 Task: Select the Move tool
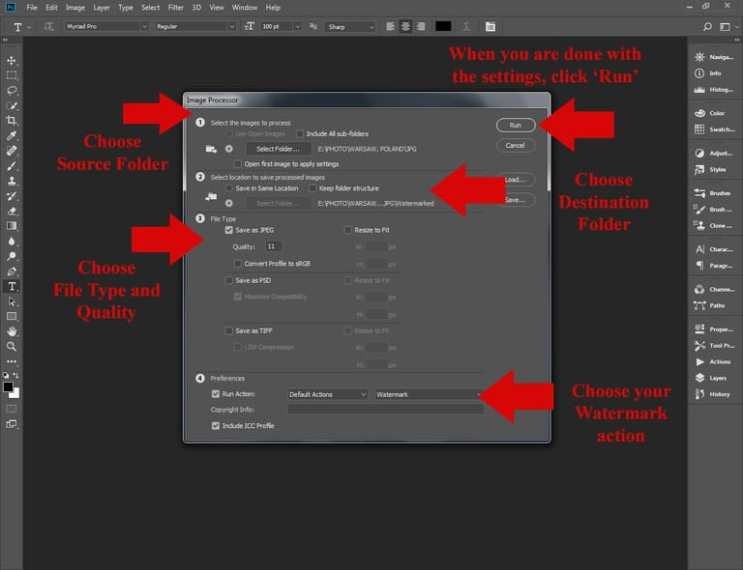point(12,61)
